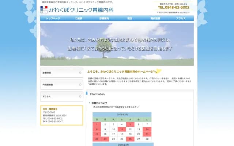Click February calendar day 16
Viewport: 234px width, 146px height.
point(105,134)
